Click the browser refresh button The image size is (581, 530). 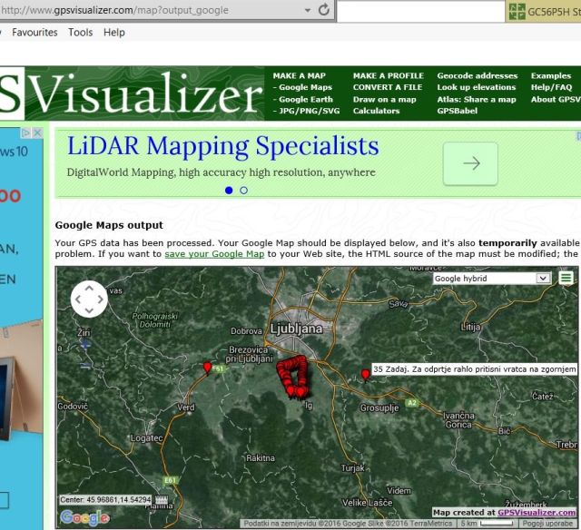(x=323, y=10)
